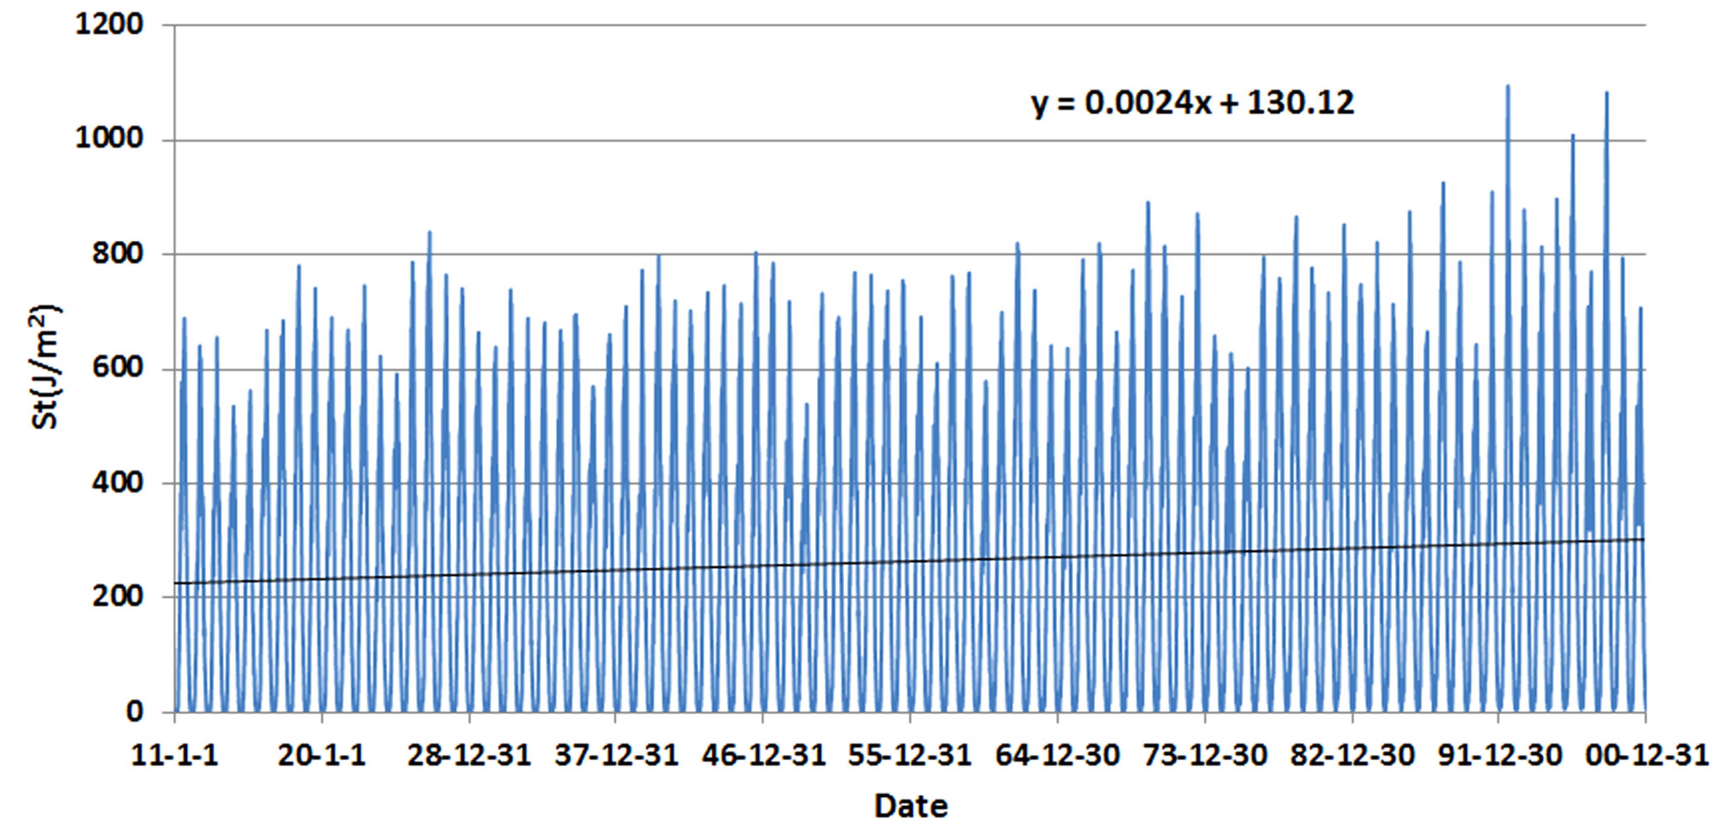This screenshot has height=831, width=1718.
Task: Click the 11-1-1 date label
Action: tap(175, 756)
